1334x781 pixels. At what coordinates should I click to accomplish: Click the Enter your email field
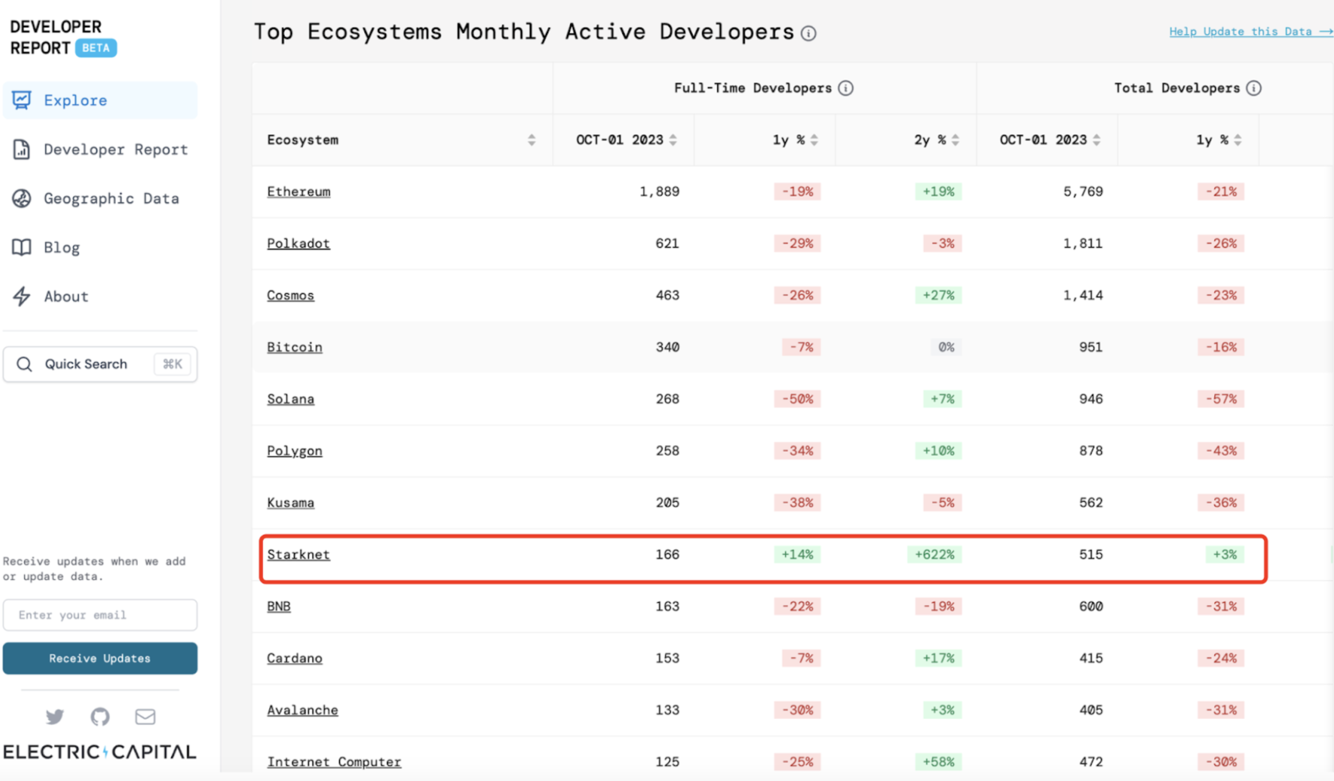point(100,615)
